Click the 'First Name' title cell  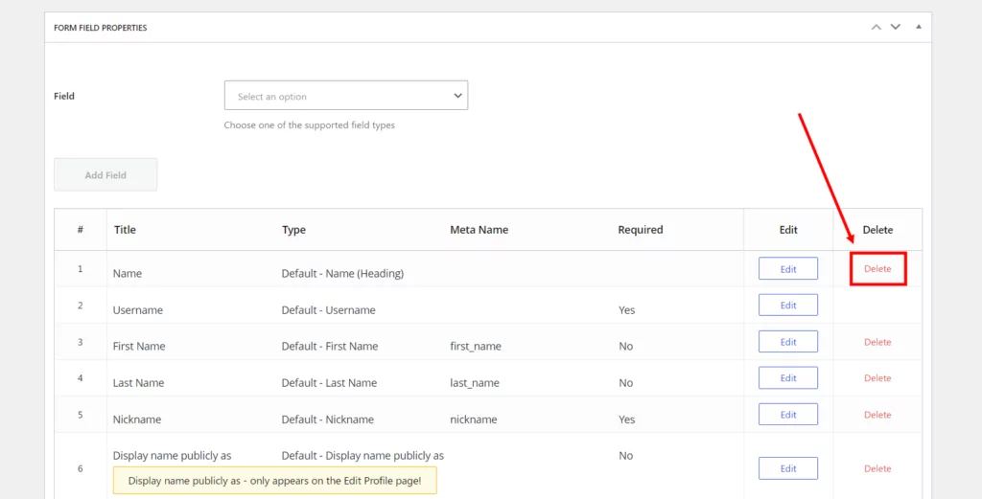(139, 347)
